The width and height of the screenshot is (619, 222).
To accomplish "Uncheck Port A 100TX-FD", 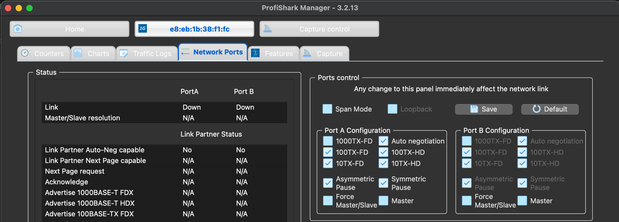I will (x=328, y=152).
